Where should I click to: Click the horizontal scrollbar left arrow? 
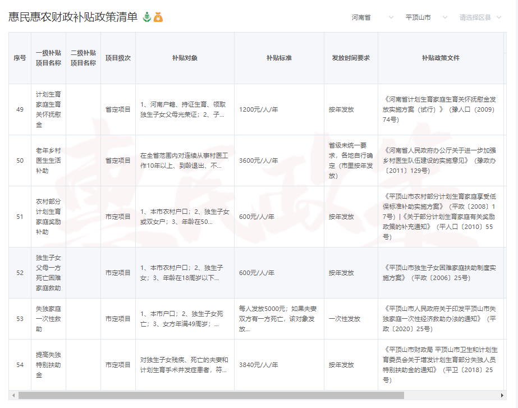[13, 396]
